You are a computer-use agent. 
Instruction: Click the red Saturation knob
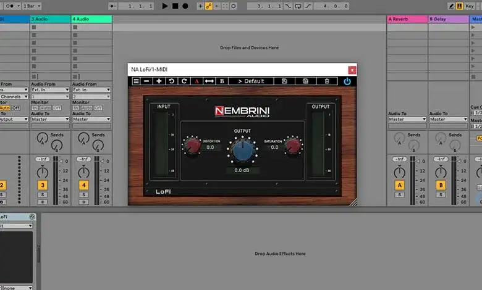[x=293, y=146]
